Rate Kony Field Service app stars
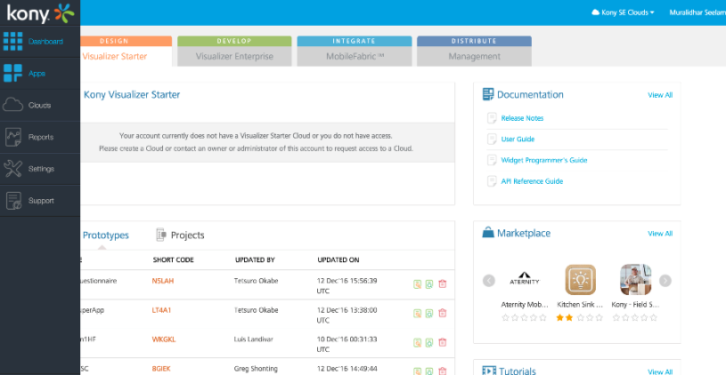The width and height of the screenshot is (726, 375). 635,318
